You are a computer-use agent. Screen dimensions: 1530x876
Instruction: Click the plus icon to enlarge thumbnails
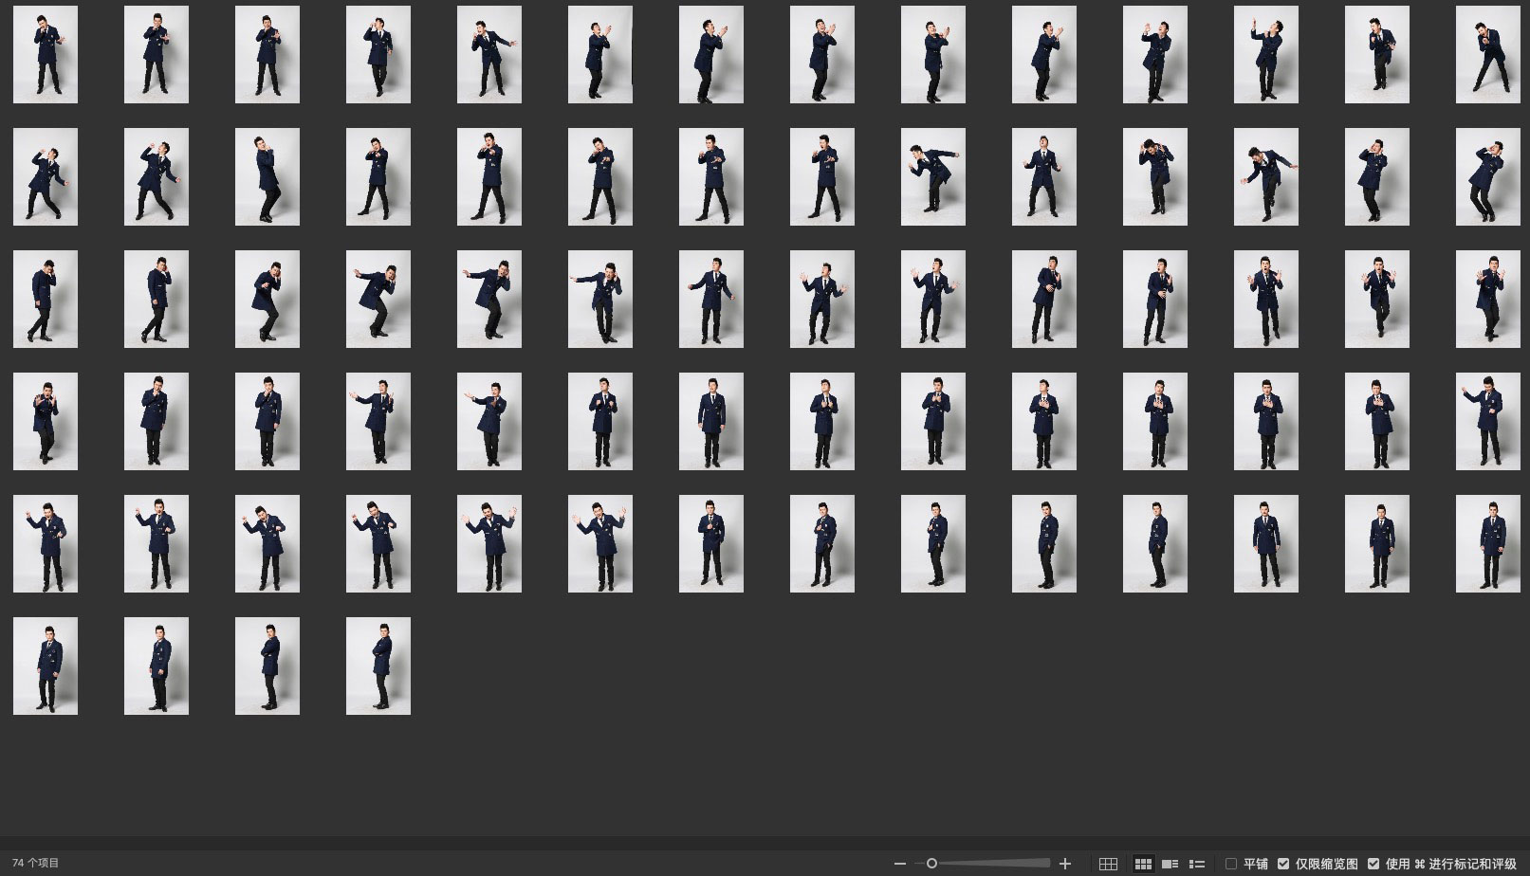1065,864
